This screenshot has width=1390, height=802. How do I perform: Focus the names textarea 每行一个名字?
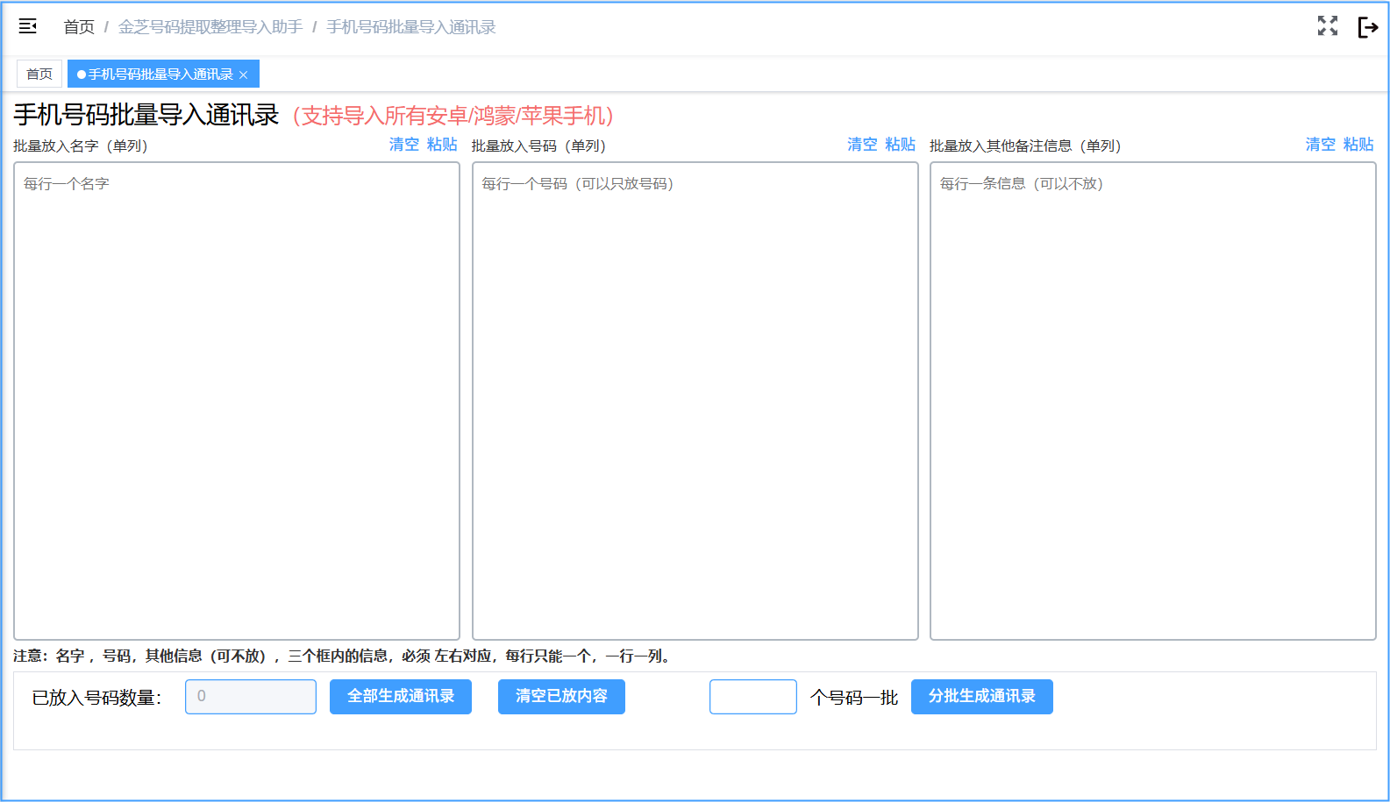tap(237, 401)
